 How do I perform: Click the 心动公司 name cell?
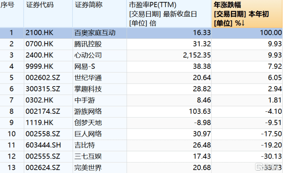tap(88, 55)
